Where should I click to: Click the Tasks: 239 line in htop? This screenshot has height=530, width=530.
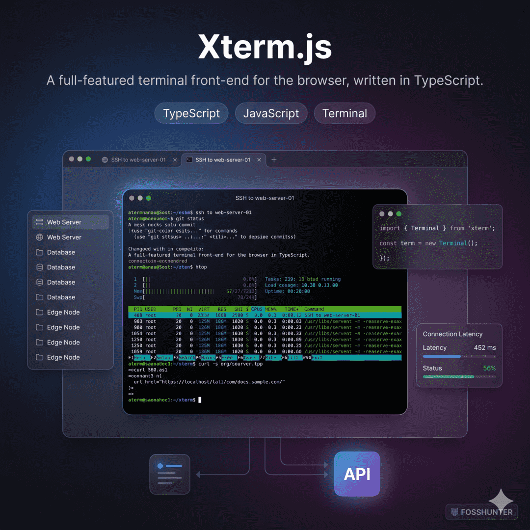point(302,279)
